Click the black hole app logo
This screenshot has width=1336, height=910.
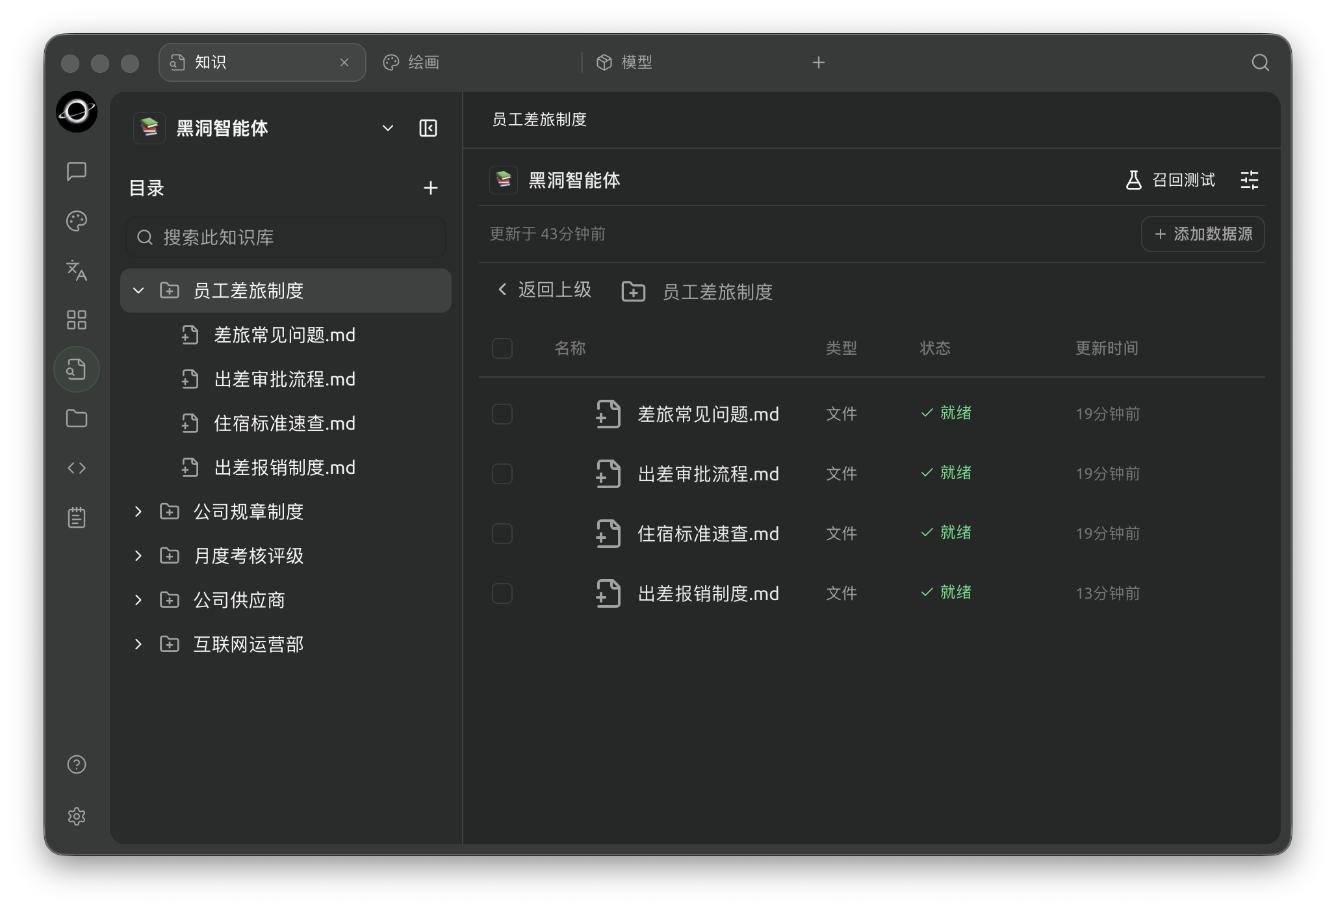pyautogui.click(x=77, y=112)
